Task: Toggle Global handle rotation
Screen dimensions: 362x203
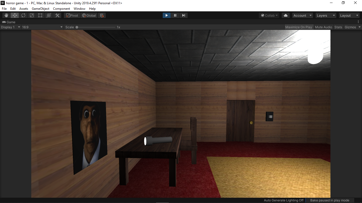Action: tap(89, 15)
